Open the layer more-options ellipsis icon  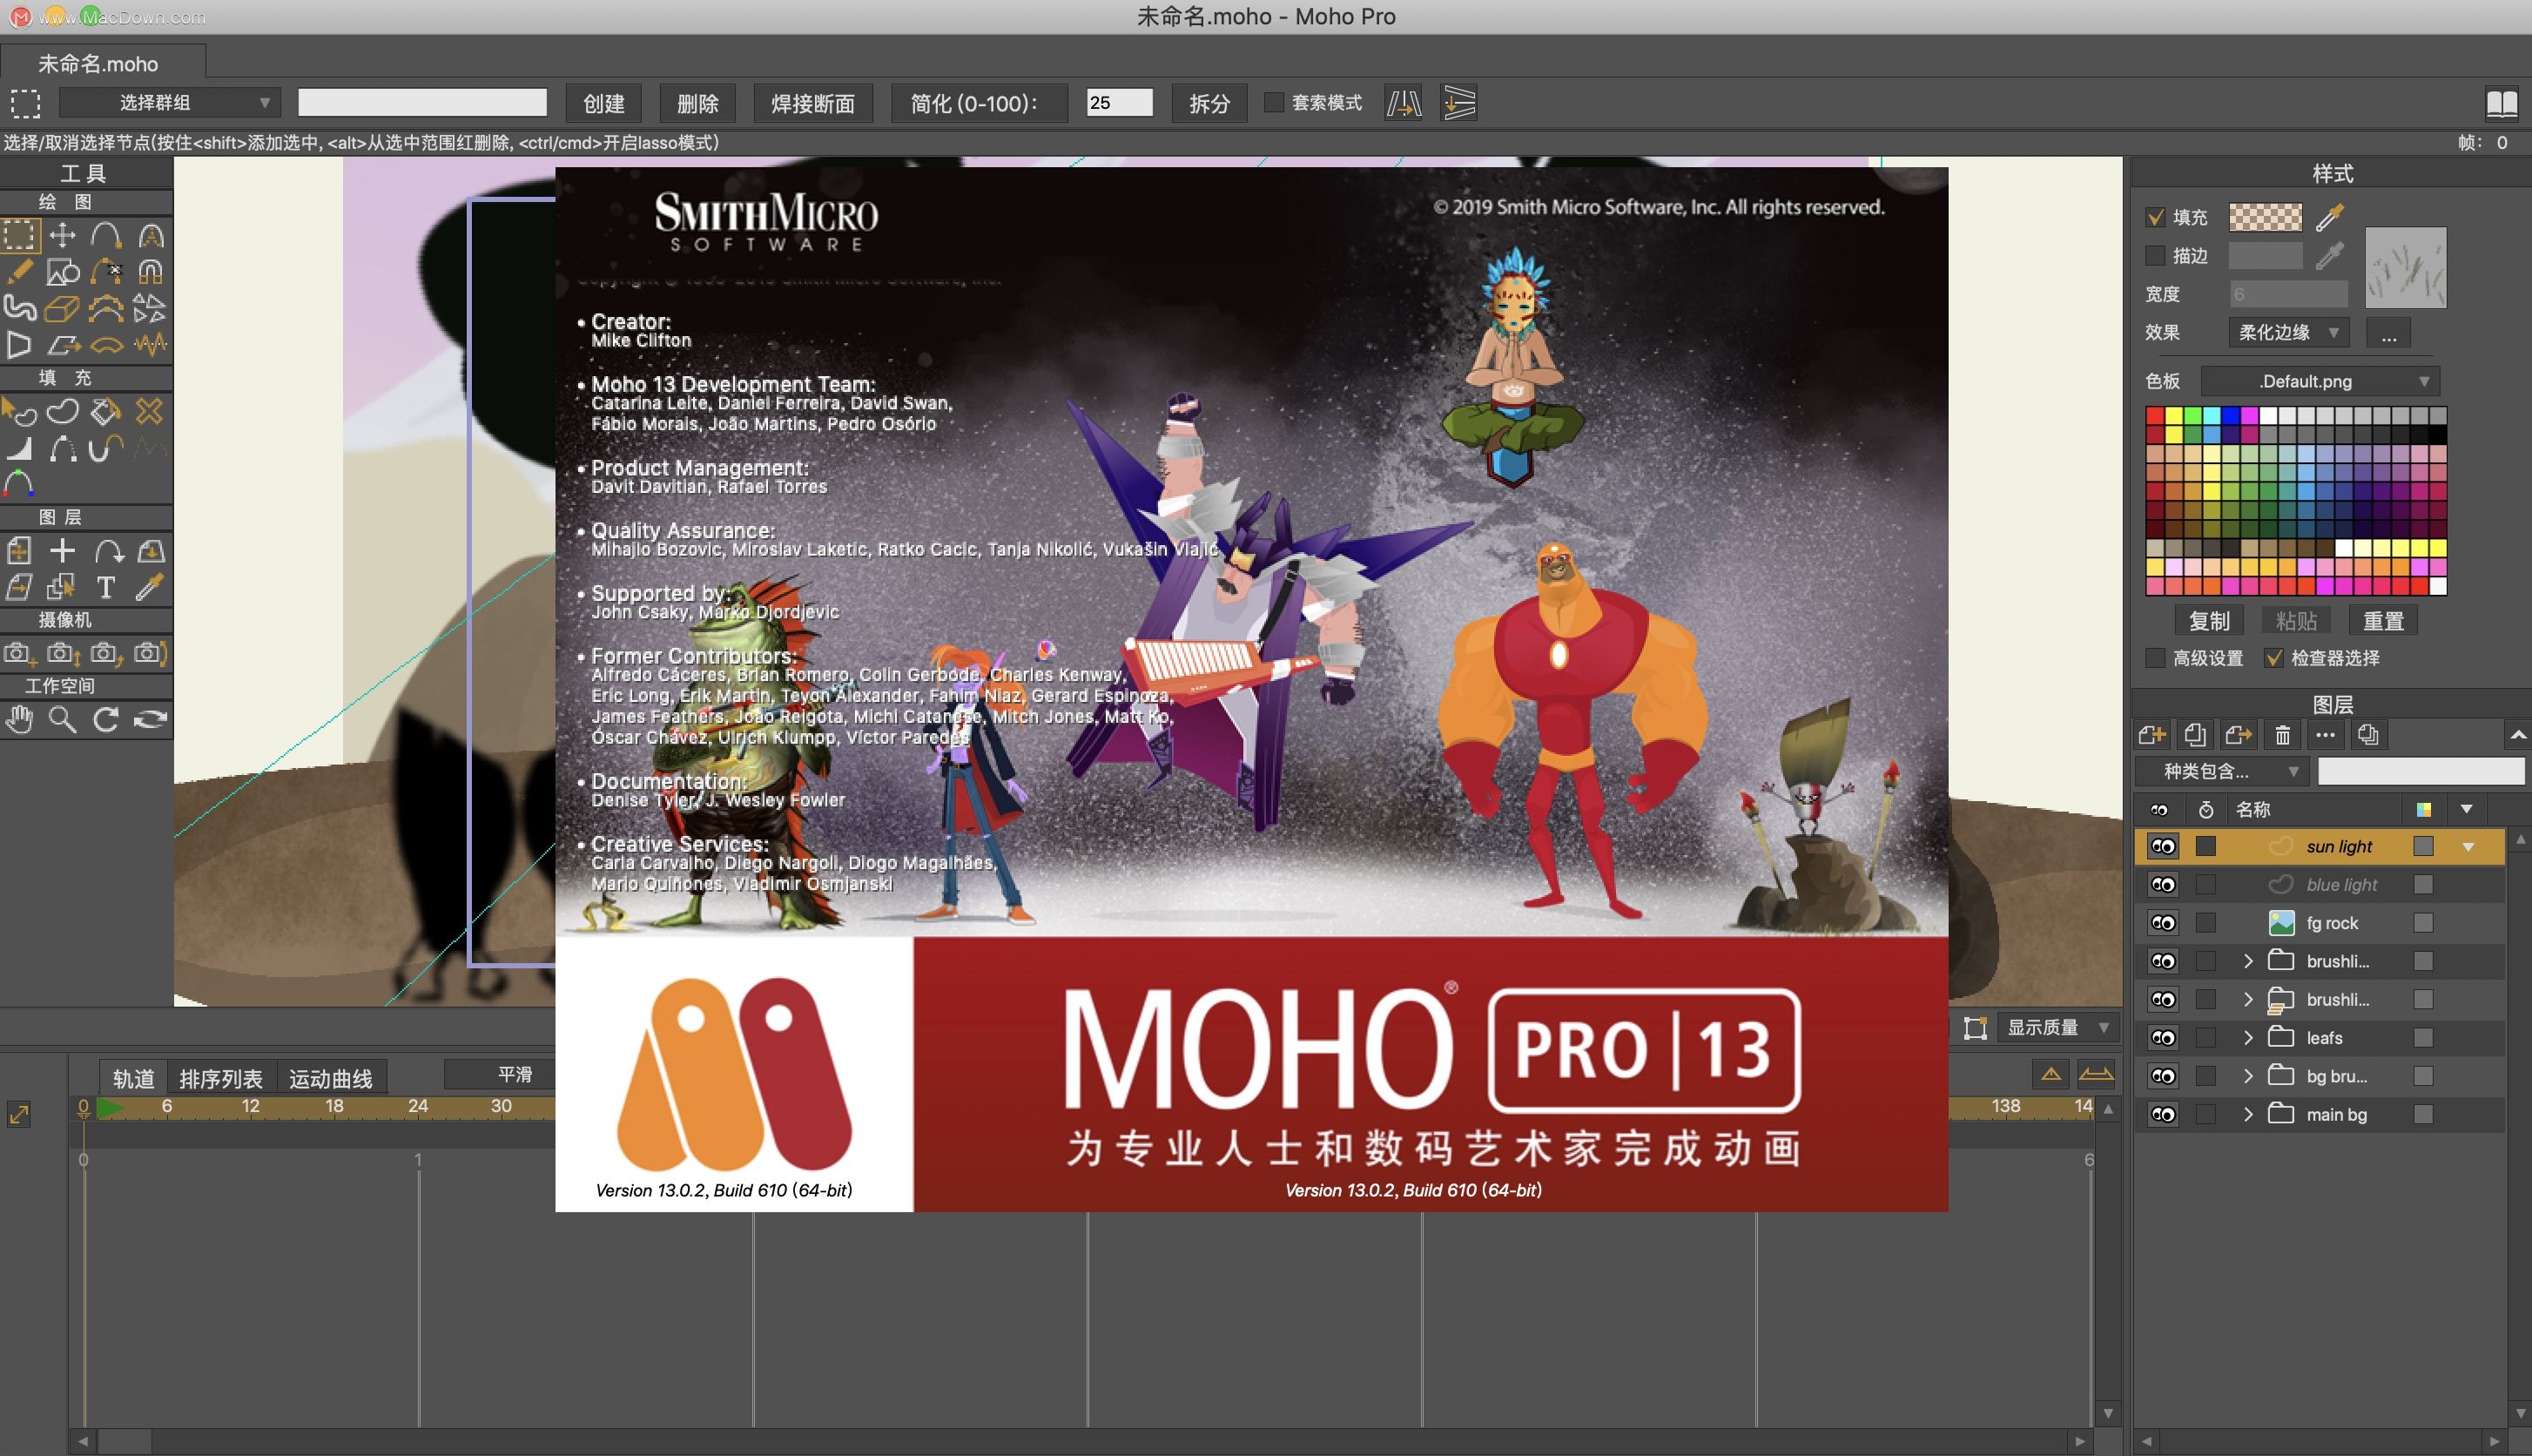pyautogui.click(x=2325, y=736)
